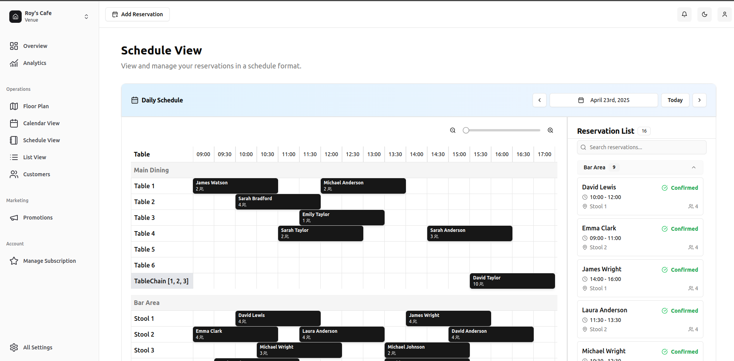
Task: Click the Search reservations input field
Action: [641, 147]
